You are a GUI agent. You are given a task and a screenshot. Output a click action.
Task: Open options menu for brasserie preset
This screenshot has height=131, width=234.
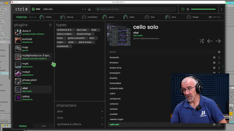219,57
